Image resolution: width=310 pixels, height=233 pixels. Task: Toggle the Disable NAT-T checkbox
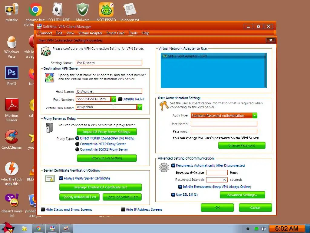[119, 99]
